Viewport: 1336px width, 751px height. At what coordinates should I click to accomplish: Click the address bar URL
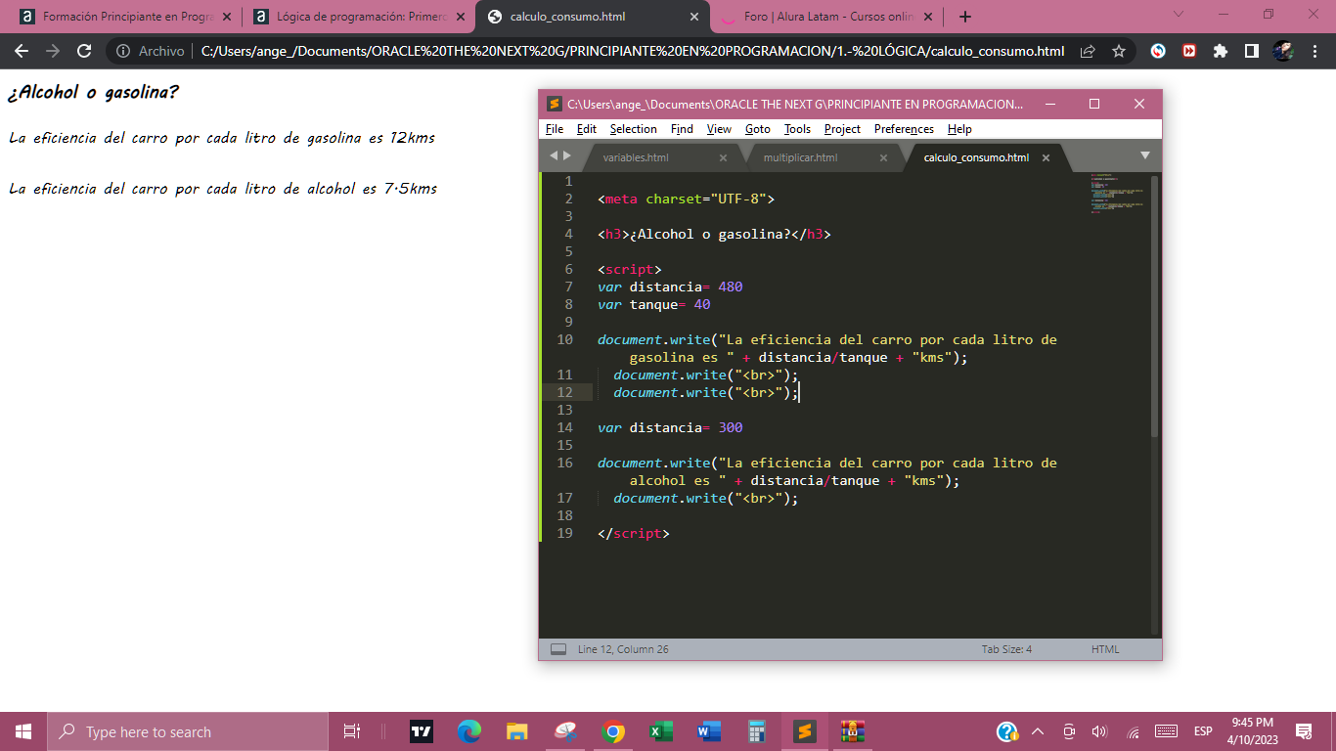[632, 51]
